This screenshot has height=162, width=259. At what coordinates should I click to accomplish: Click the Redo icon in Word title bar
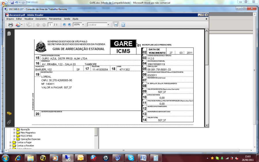(x=23, y=3)
